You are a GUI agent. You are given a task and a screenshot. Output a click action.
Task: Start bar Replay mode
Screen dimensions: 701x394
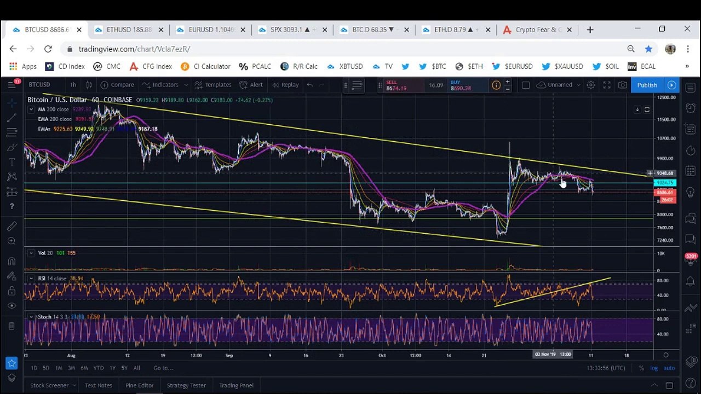(x=285, y=85)
